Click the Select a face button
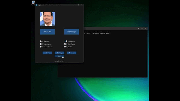Screen dimensions: 180x101 [47, 32]
